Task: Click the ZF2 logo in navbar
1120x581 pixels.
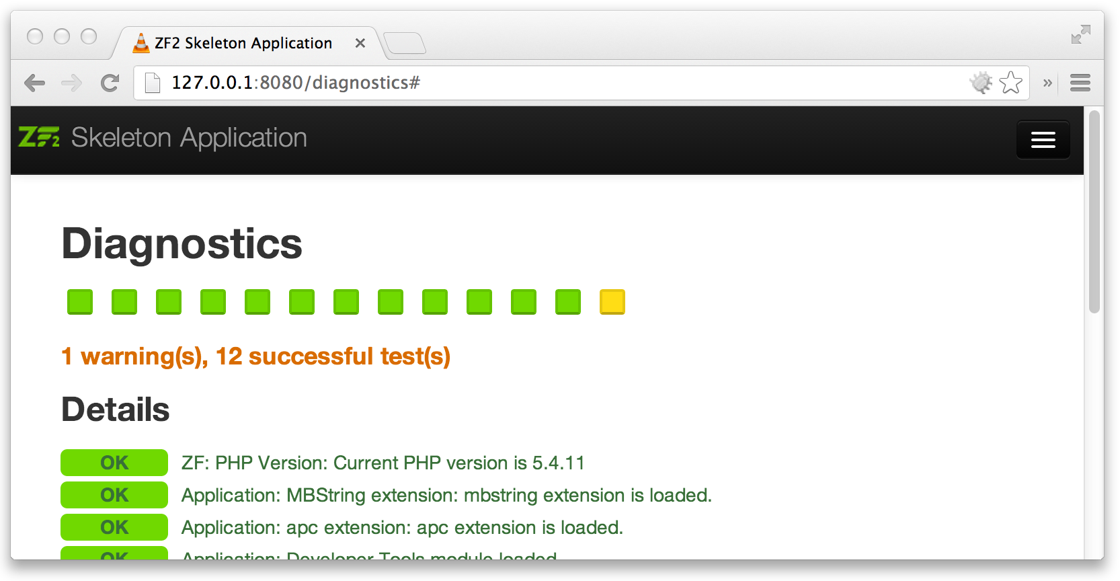Action: click(39, 137)
